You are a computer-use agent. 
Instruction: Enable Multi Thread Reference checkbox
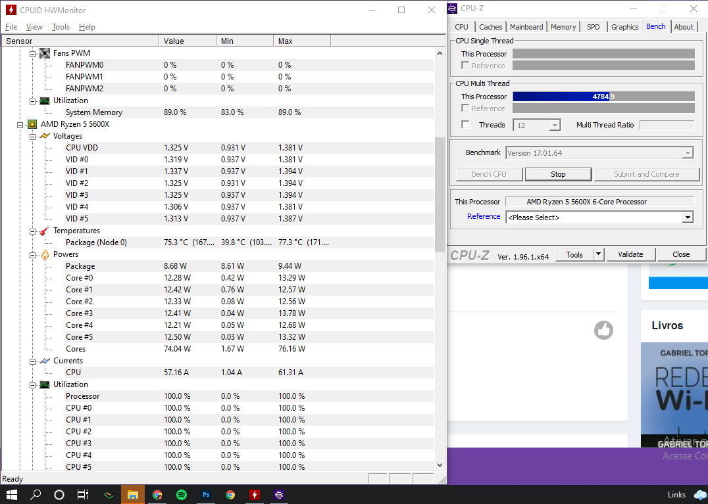[465, 108]
